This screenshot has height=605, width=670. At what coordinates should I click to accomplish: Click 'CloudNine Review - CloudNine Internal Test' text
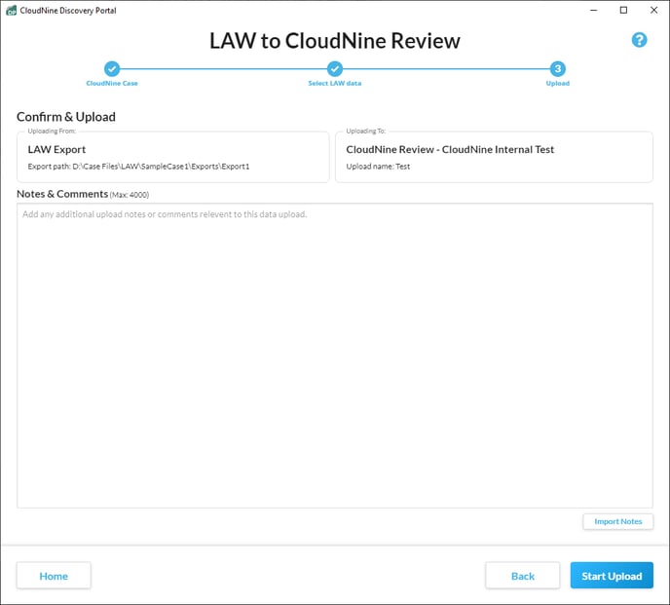click(x=450, y=149)
